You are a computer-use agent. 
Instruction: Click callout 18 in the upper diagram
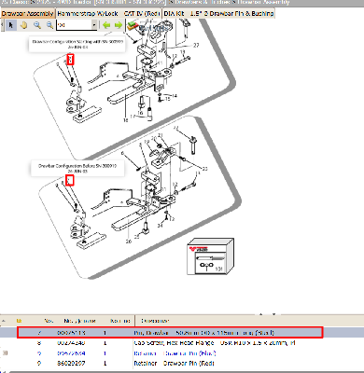(x=126, y=120)
